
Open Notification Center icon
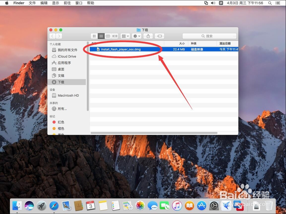click(x=278, y=3)
